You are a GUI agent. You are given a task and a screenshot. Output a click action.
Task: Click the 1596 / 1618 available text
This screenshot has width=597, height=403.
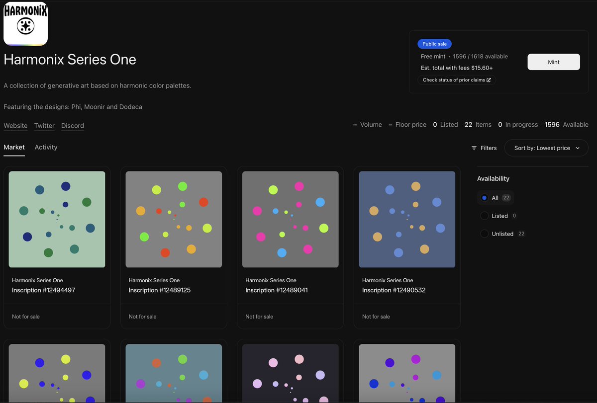point(480,57)
